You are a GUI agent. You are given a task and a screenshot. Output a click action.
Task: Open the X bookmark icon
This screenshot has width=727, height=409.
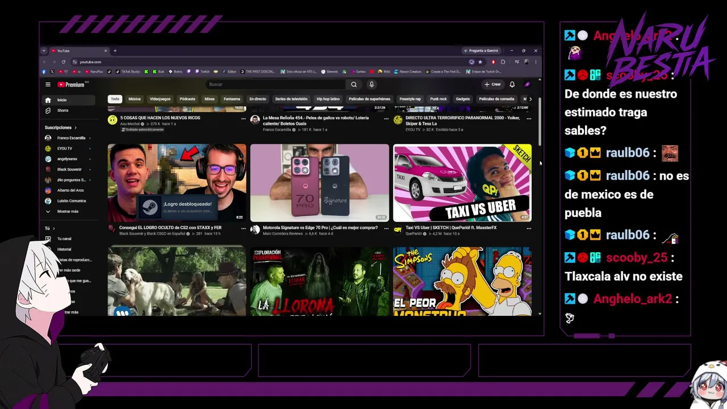pos(52,72)
